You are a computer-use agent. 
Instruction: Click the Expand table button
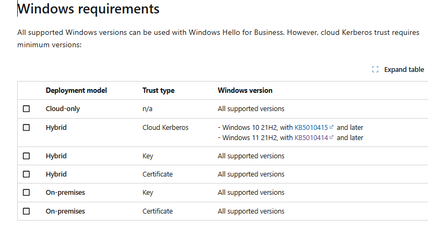pos(398,69)
